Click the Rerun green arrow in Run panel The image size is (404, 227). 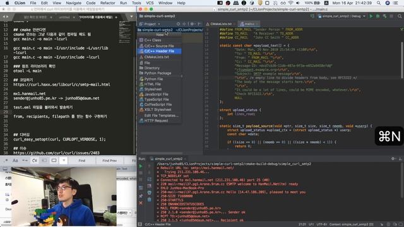click(141, 166)
